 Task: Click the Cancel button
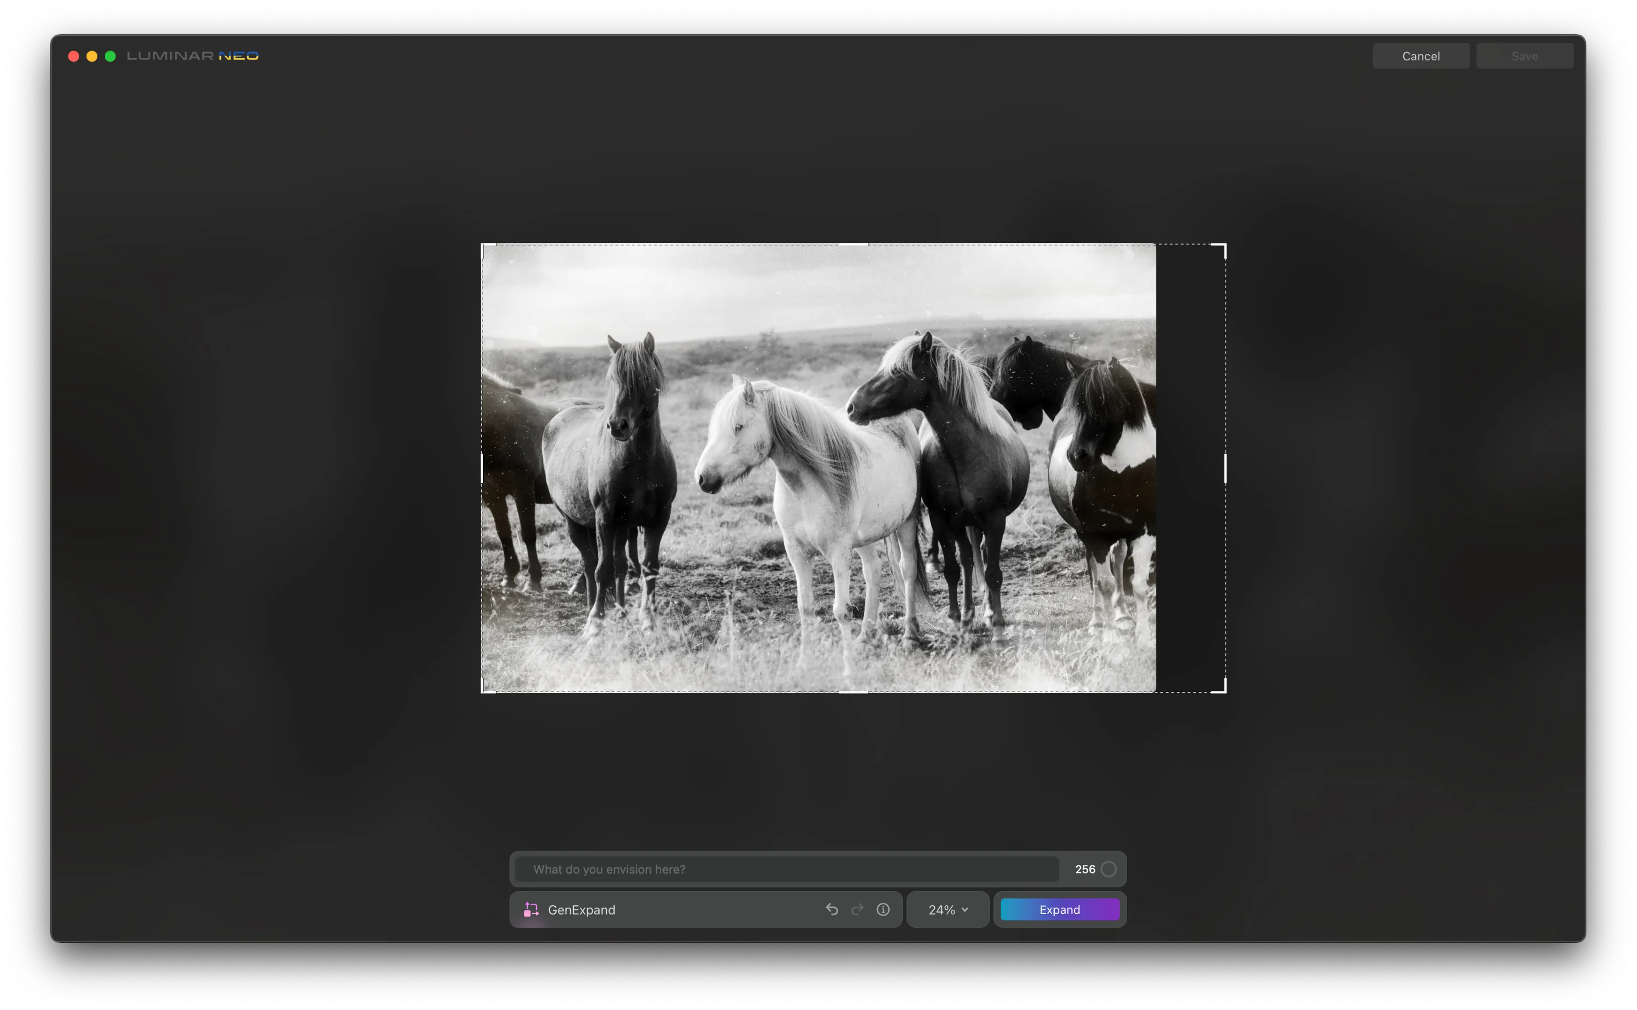pyautogui.click(x=1420, y=56)
